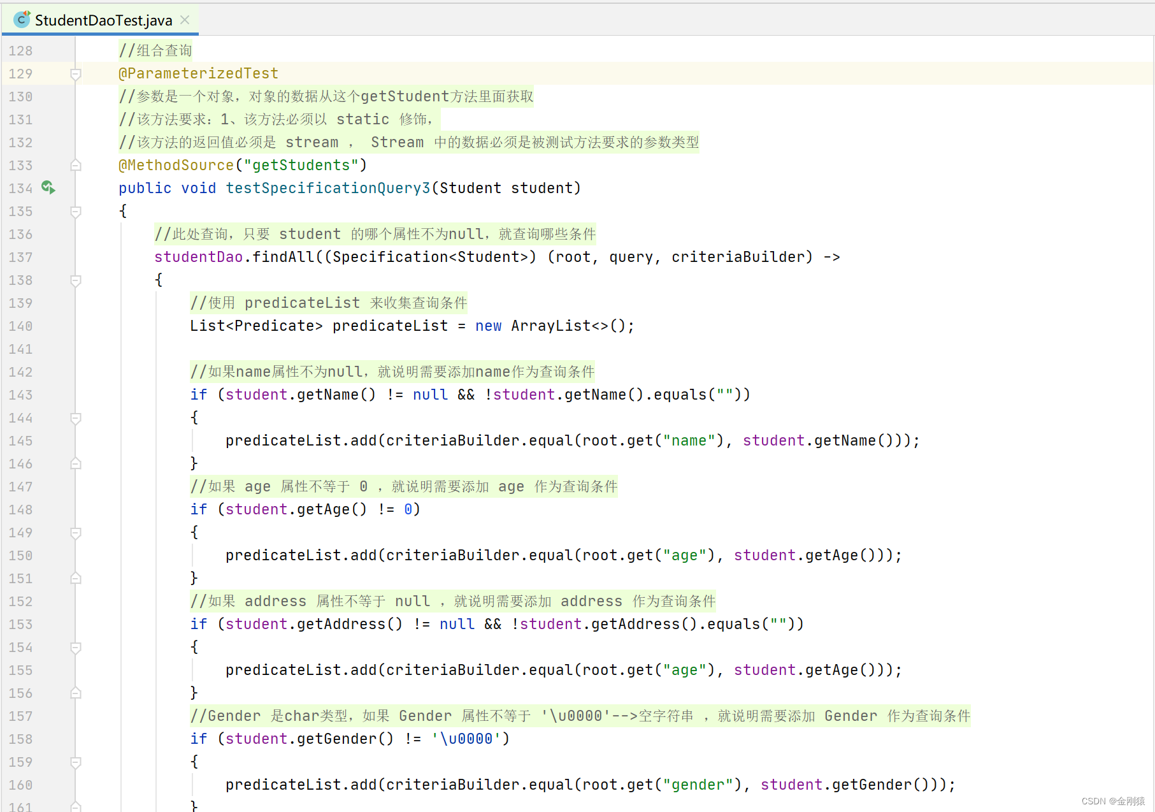
Task: Collapse the if-block fold at line 144
Action: [75, 418]
